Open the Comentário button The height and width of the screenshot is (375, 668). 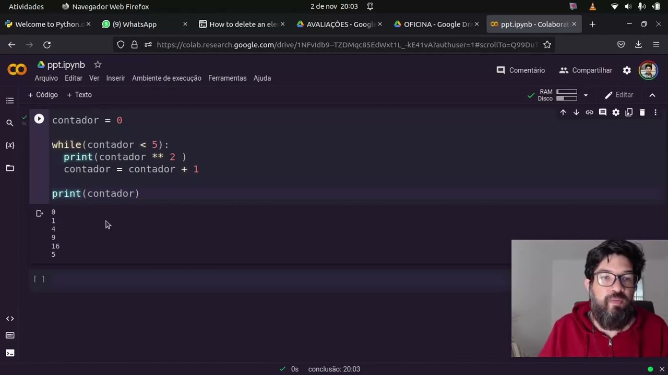point(521,70)
